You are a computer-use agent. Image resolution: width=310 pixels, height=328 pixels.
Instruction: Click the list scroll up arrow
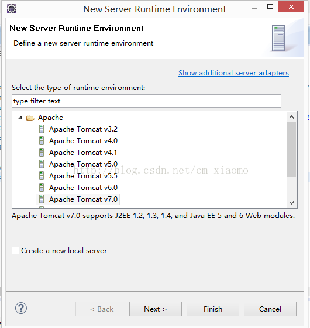[x=292, y=117]
